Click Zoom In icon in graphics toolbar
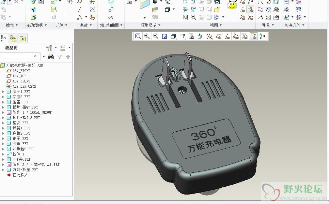Screen dimensions: 330x204 point(147,36)
